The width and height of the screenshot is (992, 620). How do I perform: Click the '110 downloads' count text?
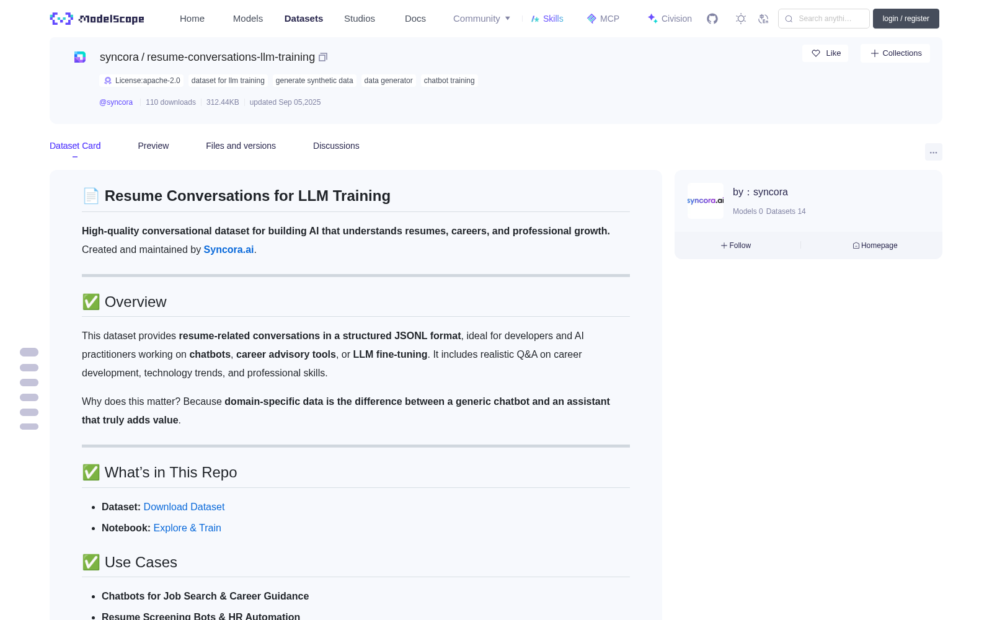point(170,102)
